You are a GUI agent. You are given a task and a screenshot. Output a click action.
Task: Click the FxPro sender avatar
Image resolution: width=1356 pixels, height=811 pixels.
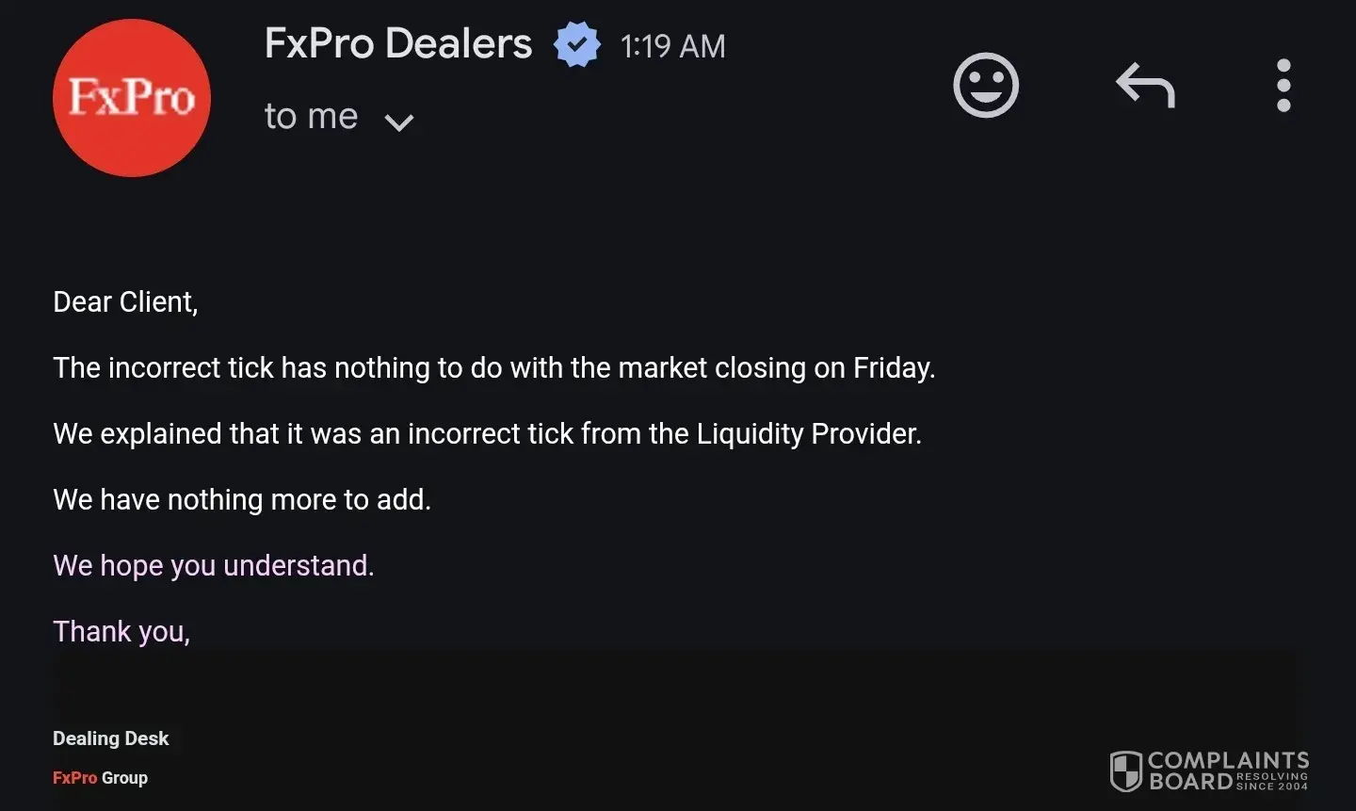click(132, 98)
